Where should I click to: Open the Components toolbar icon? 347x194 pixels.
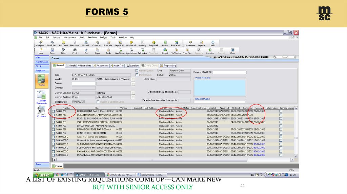pos(41,44)
